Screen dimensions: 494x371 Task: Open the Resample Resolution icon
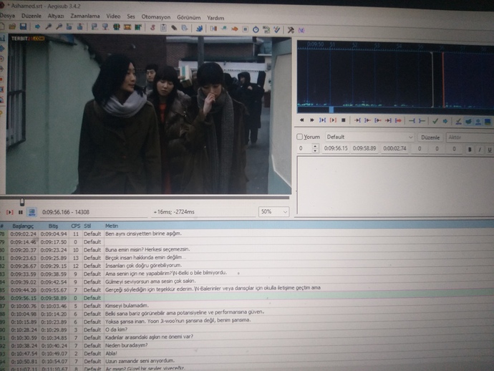click(x=245, y=29)
